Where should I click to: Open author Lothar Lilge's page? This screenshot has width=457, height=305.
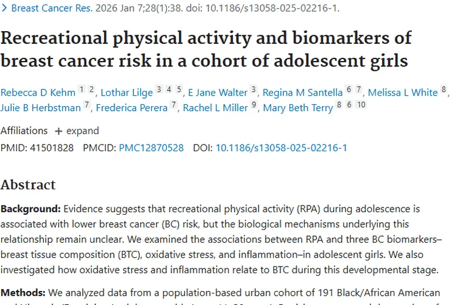127,93
